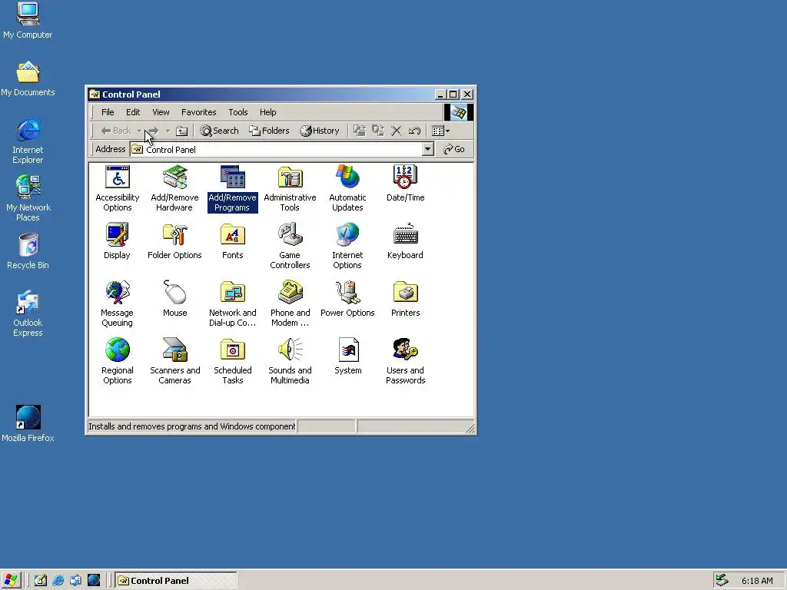Open the Recycle Bin
Screen dimensions: 787x590
pos(28,251)
